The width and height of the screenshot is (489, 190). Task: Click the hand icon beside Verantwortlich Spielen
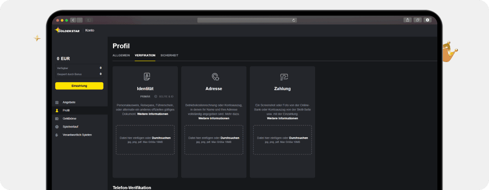point(57,135)
